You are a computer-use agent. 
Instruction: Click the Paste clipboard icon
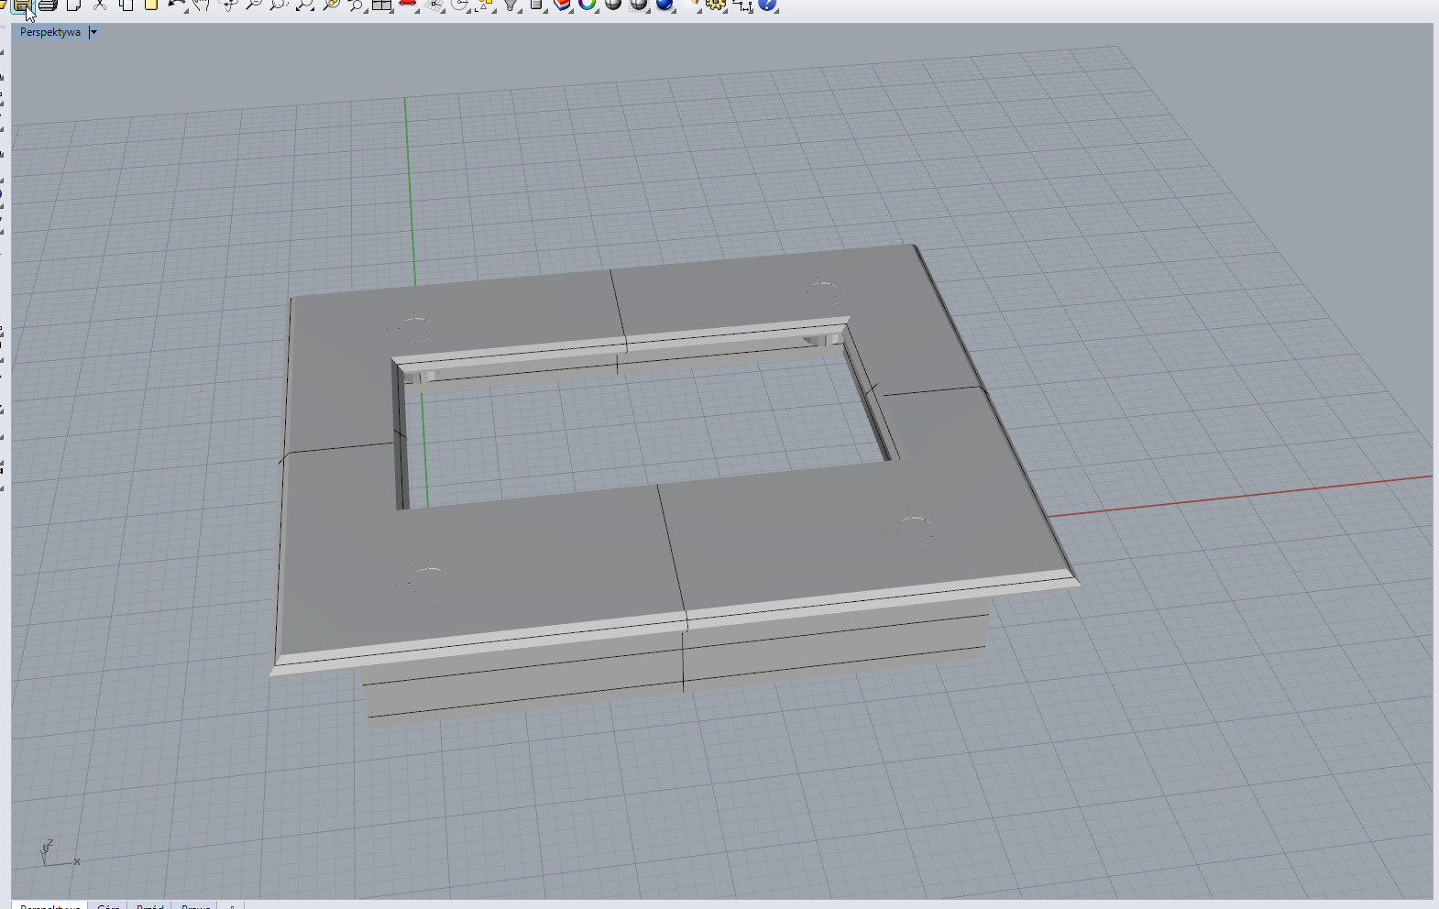151,5
